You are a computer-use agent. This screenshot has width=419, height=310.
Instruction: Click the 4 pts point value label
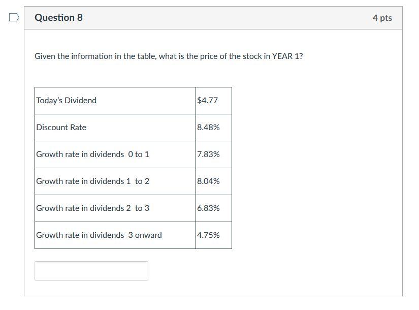pos(382,17)
